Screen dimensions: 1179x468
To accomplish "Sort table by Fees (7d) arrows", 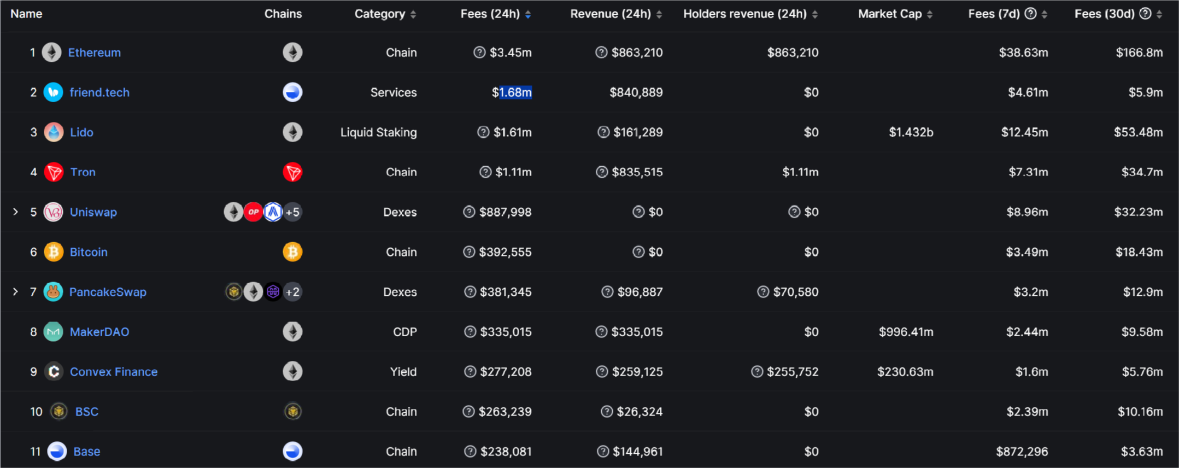I will click(1045, 14).
